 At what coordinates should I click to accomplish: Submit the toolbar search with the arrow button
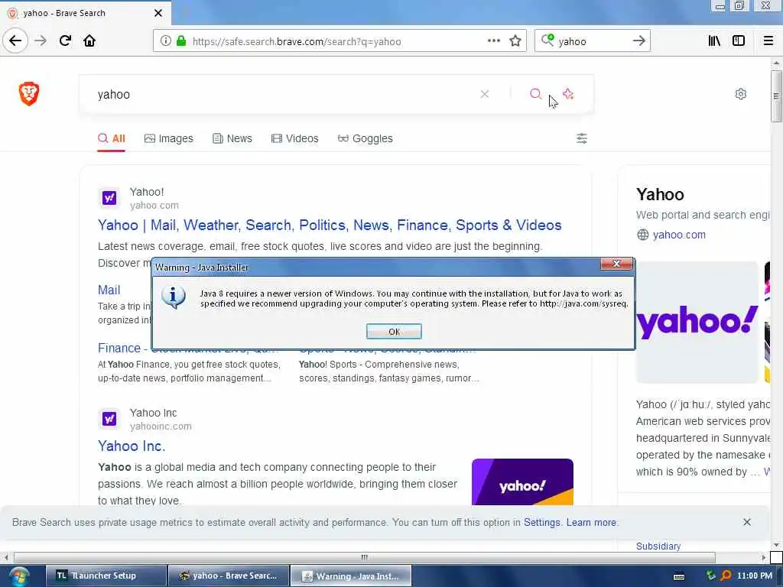pyautogui.click(x=638, y=41)
